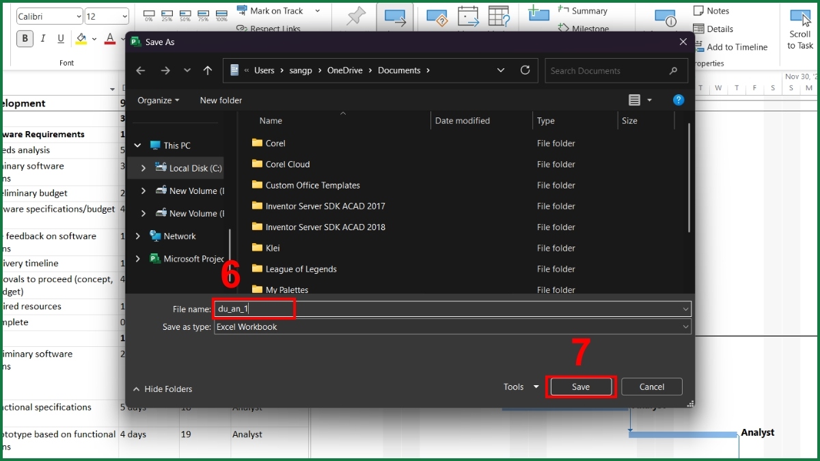The image size is (820, 461).
Task: Click the Save button
Action: [x=581, y=387]
